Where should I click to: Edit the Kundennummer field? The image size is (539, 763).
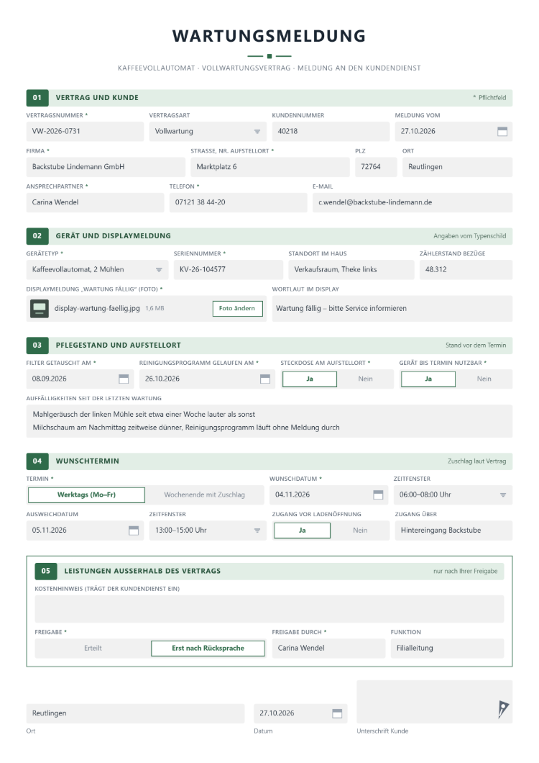click(x=331, y=132)
